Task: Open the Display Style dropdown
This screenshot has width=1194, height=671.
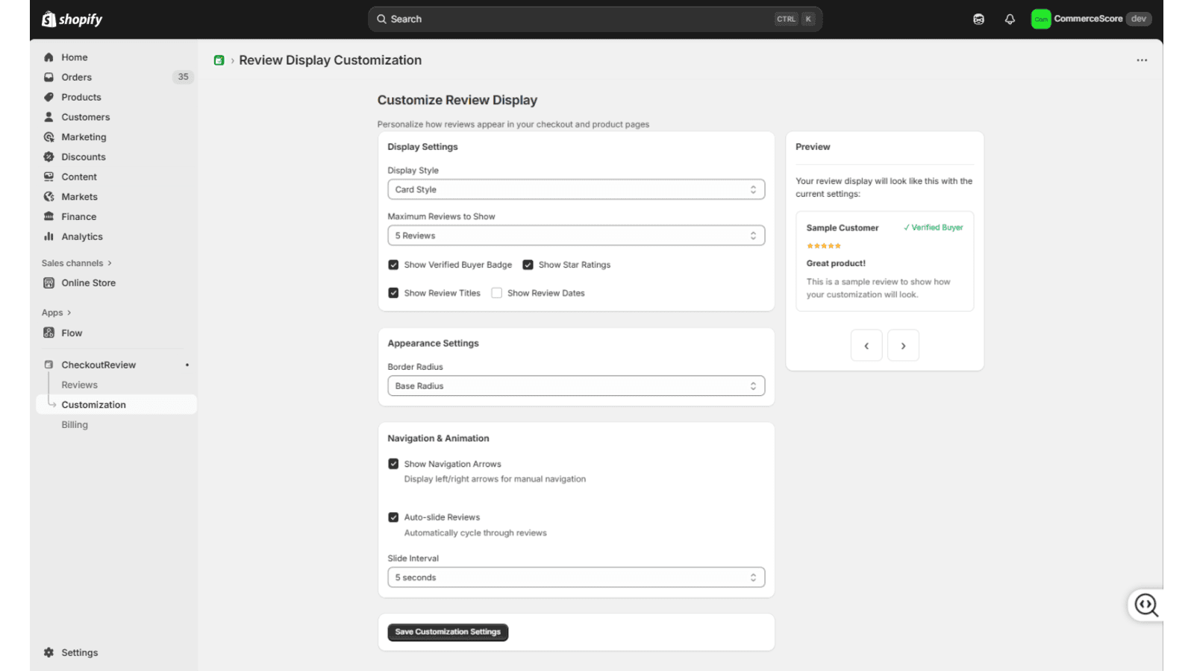Action: coord(575,189)
